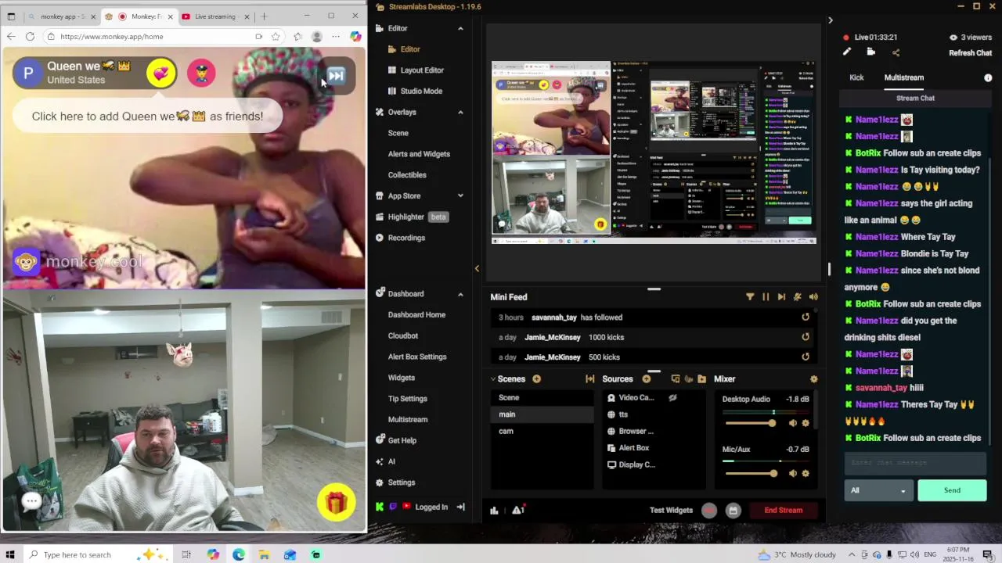Click the End Stream button
The height and width of the screenshot is (563, 1002).
[784, 511]
